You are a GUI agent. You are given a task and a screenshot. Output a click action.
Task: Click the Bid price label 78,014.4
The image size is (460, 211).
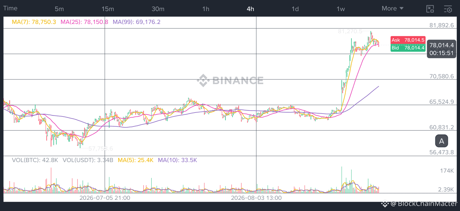pyautogui.click(x=408, y=48)
